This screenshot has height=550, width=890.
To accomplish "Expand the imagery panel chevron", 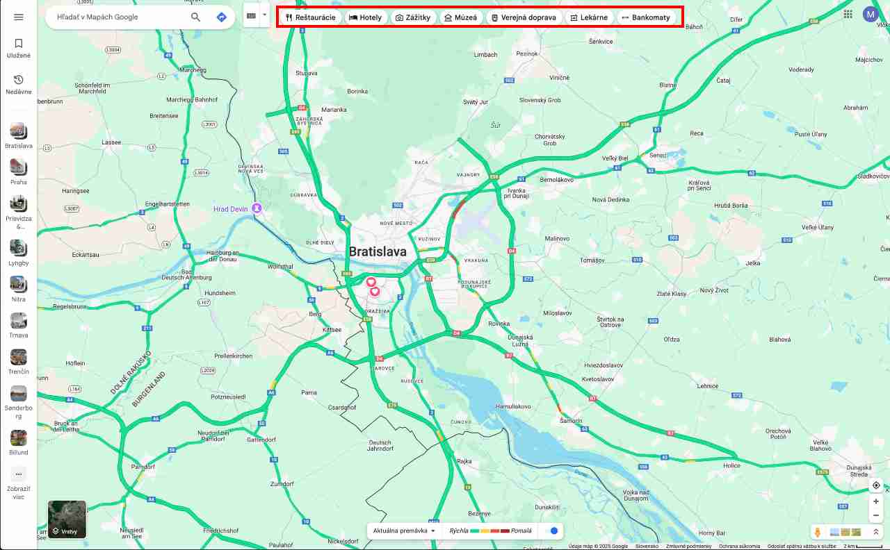I will click(x=876, y=532).
